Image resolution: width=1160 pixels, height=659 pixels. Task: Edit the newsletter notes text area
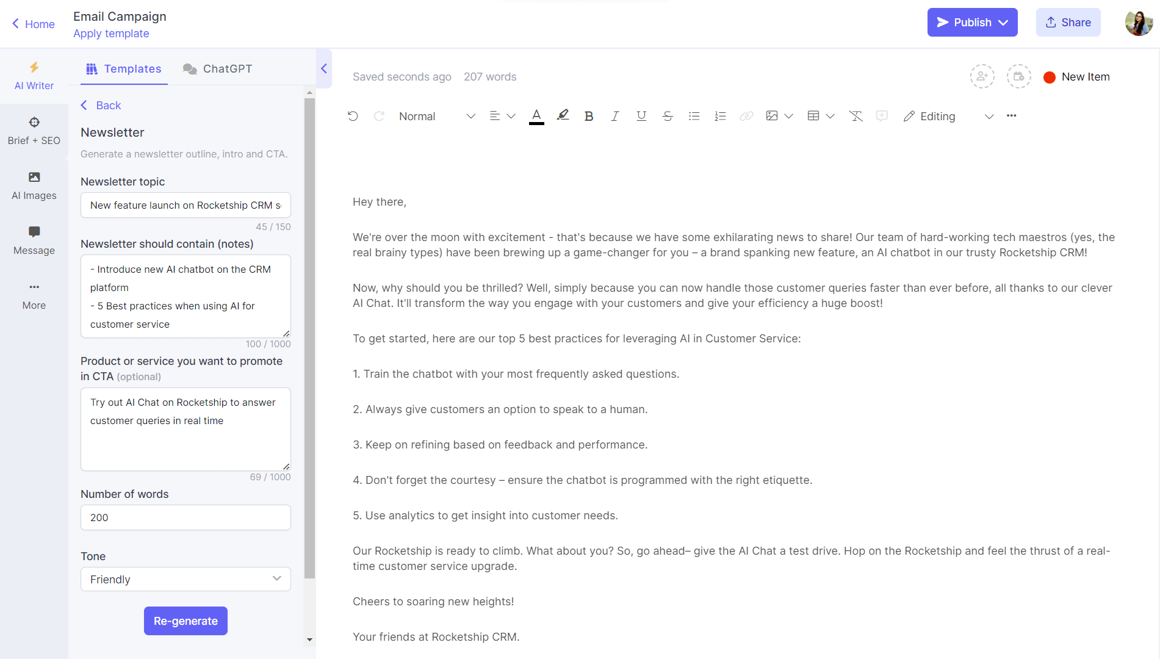pos(186,296)
